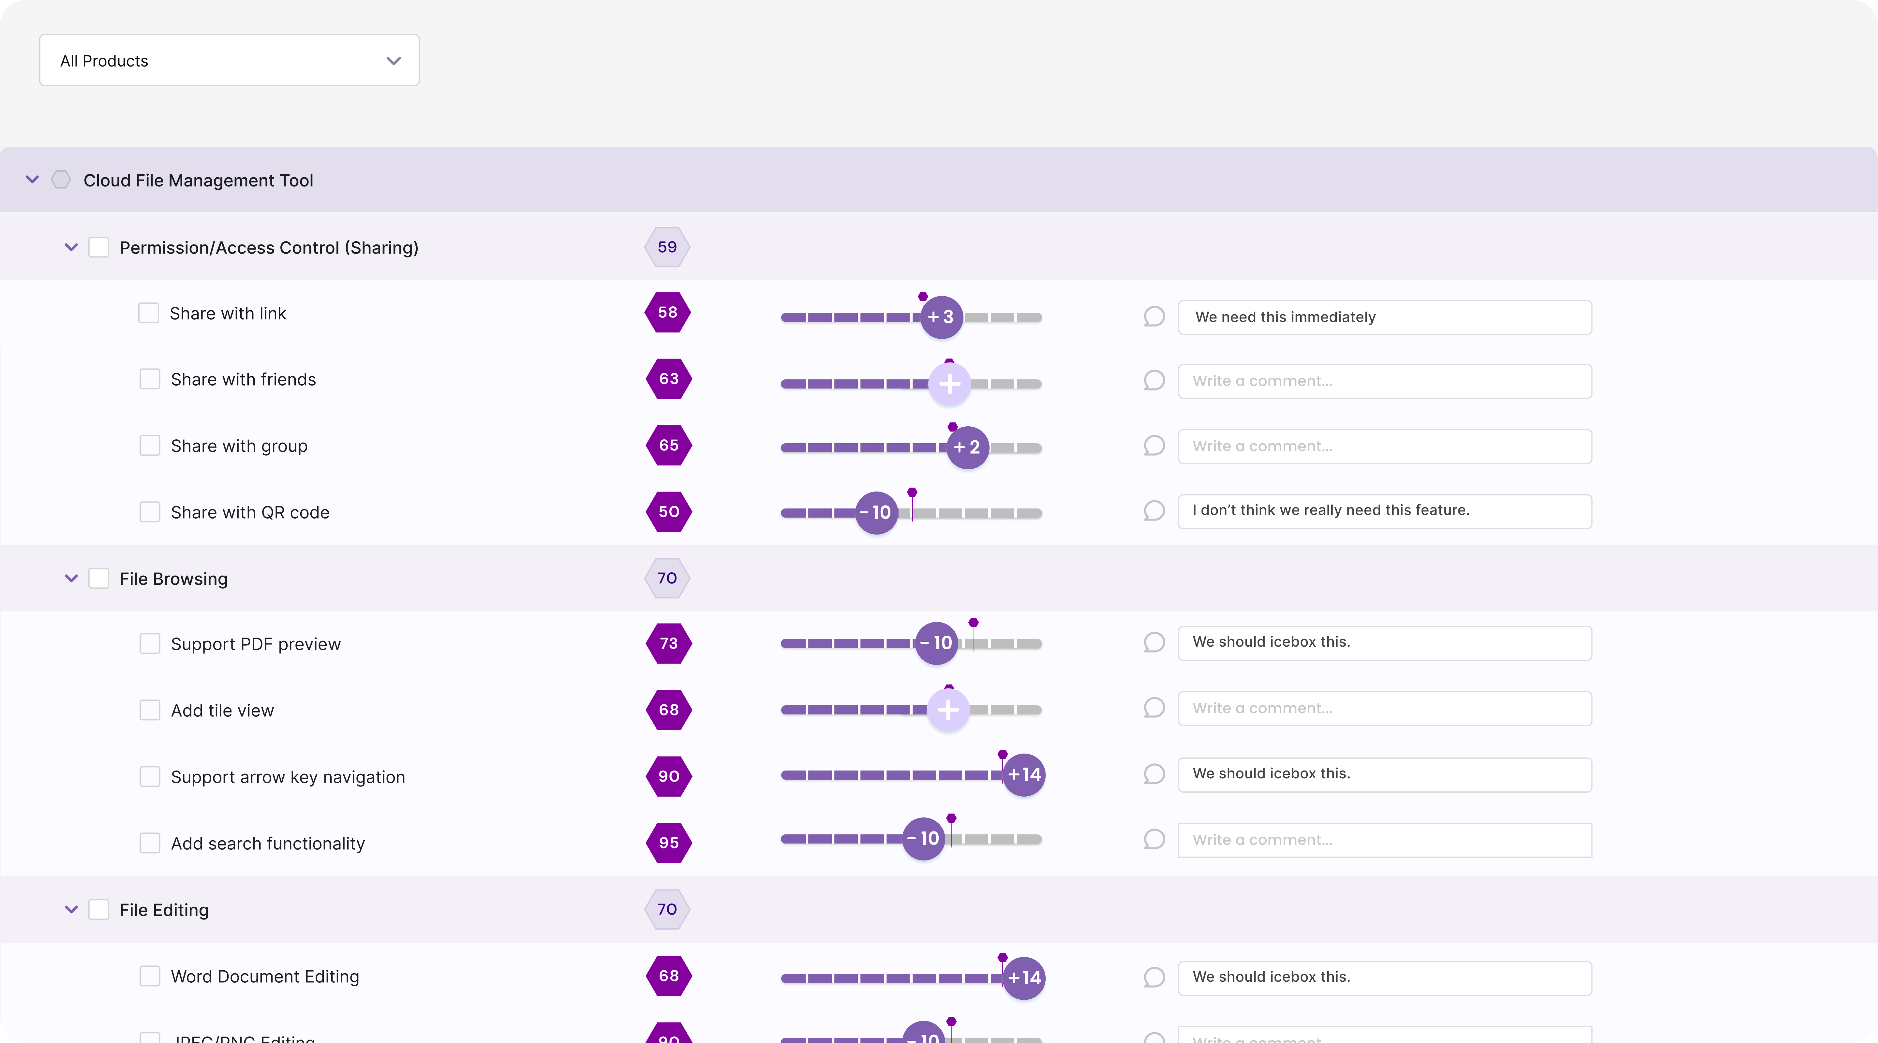Check the File Editing checkbox
This screenshot has width=1878, height=1043.
[x=98, y=910]
